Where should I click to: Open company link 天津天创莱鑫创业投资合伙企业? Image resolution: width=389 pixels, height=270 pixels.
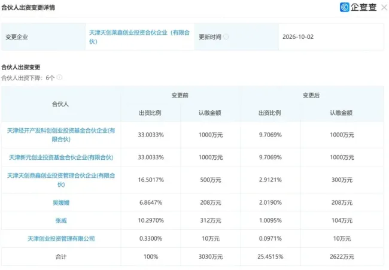pyautogui.click(x=139, y=37)
